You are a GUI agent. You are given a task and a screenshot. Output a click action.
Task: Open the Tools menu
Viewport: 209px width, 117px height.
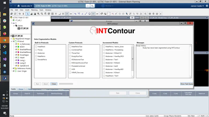pos(41,10)
